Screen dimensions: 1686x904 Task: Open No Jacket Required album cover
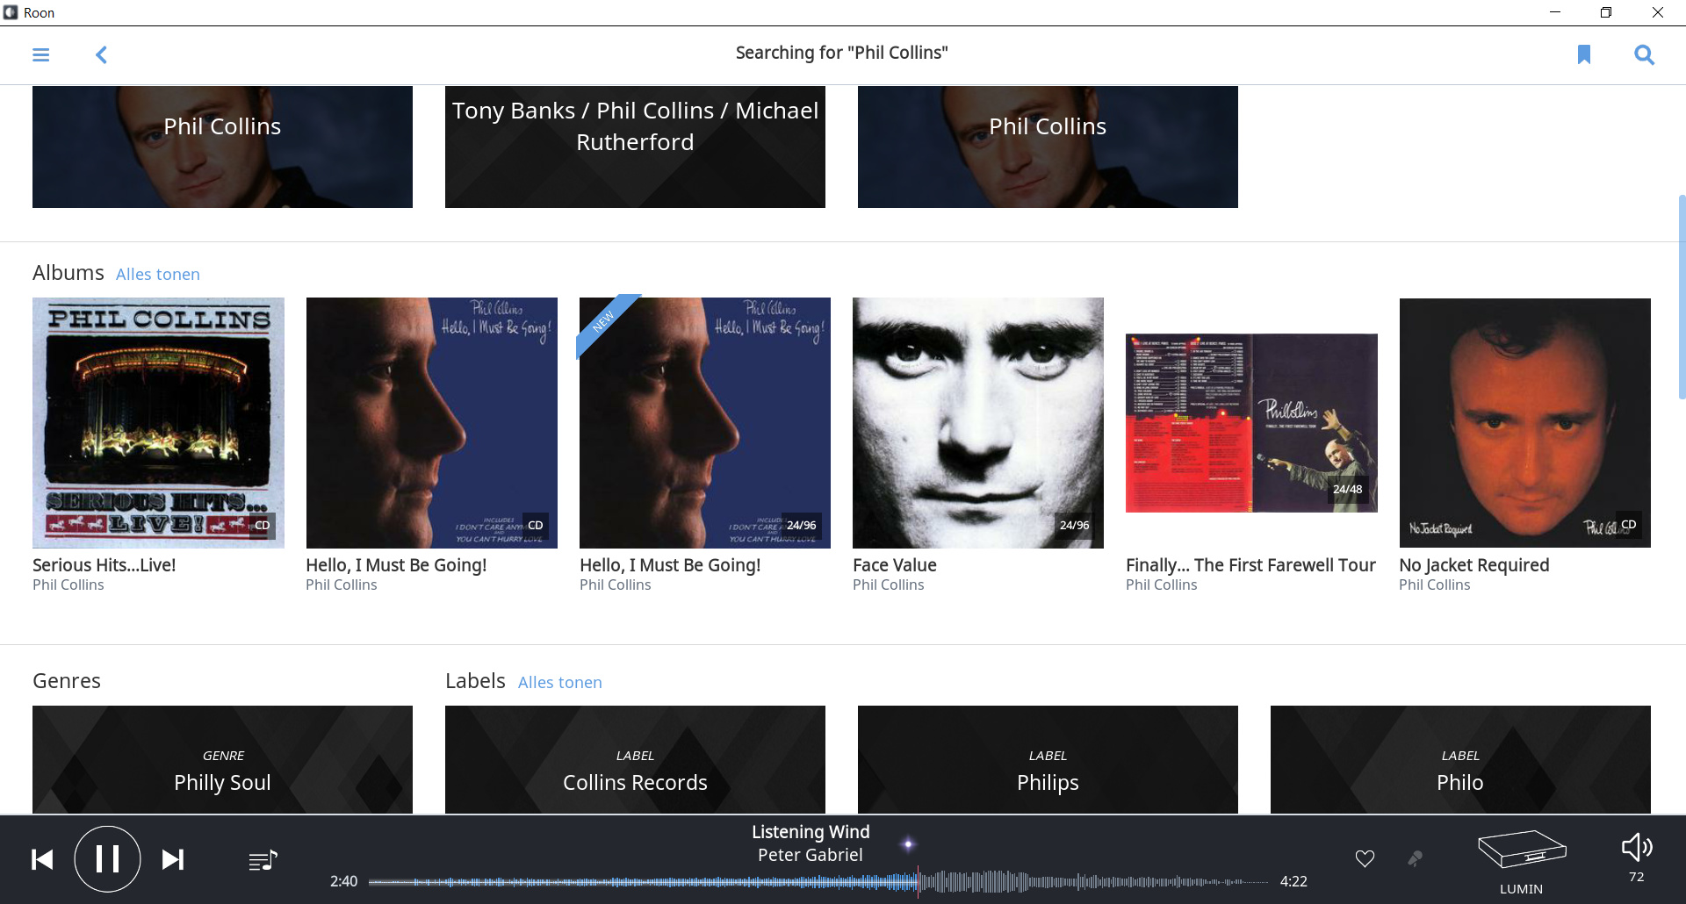point(1524,423)
